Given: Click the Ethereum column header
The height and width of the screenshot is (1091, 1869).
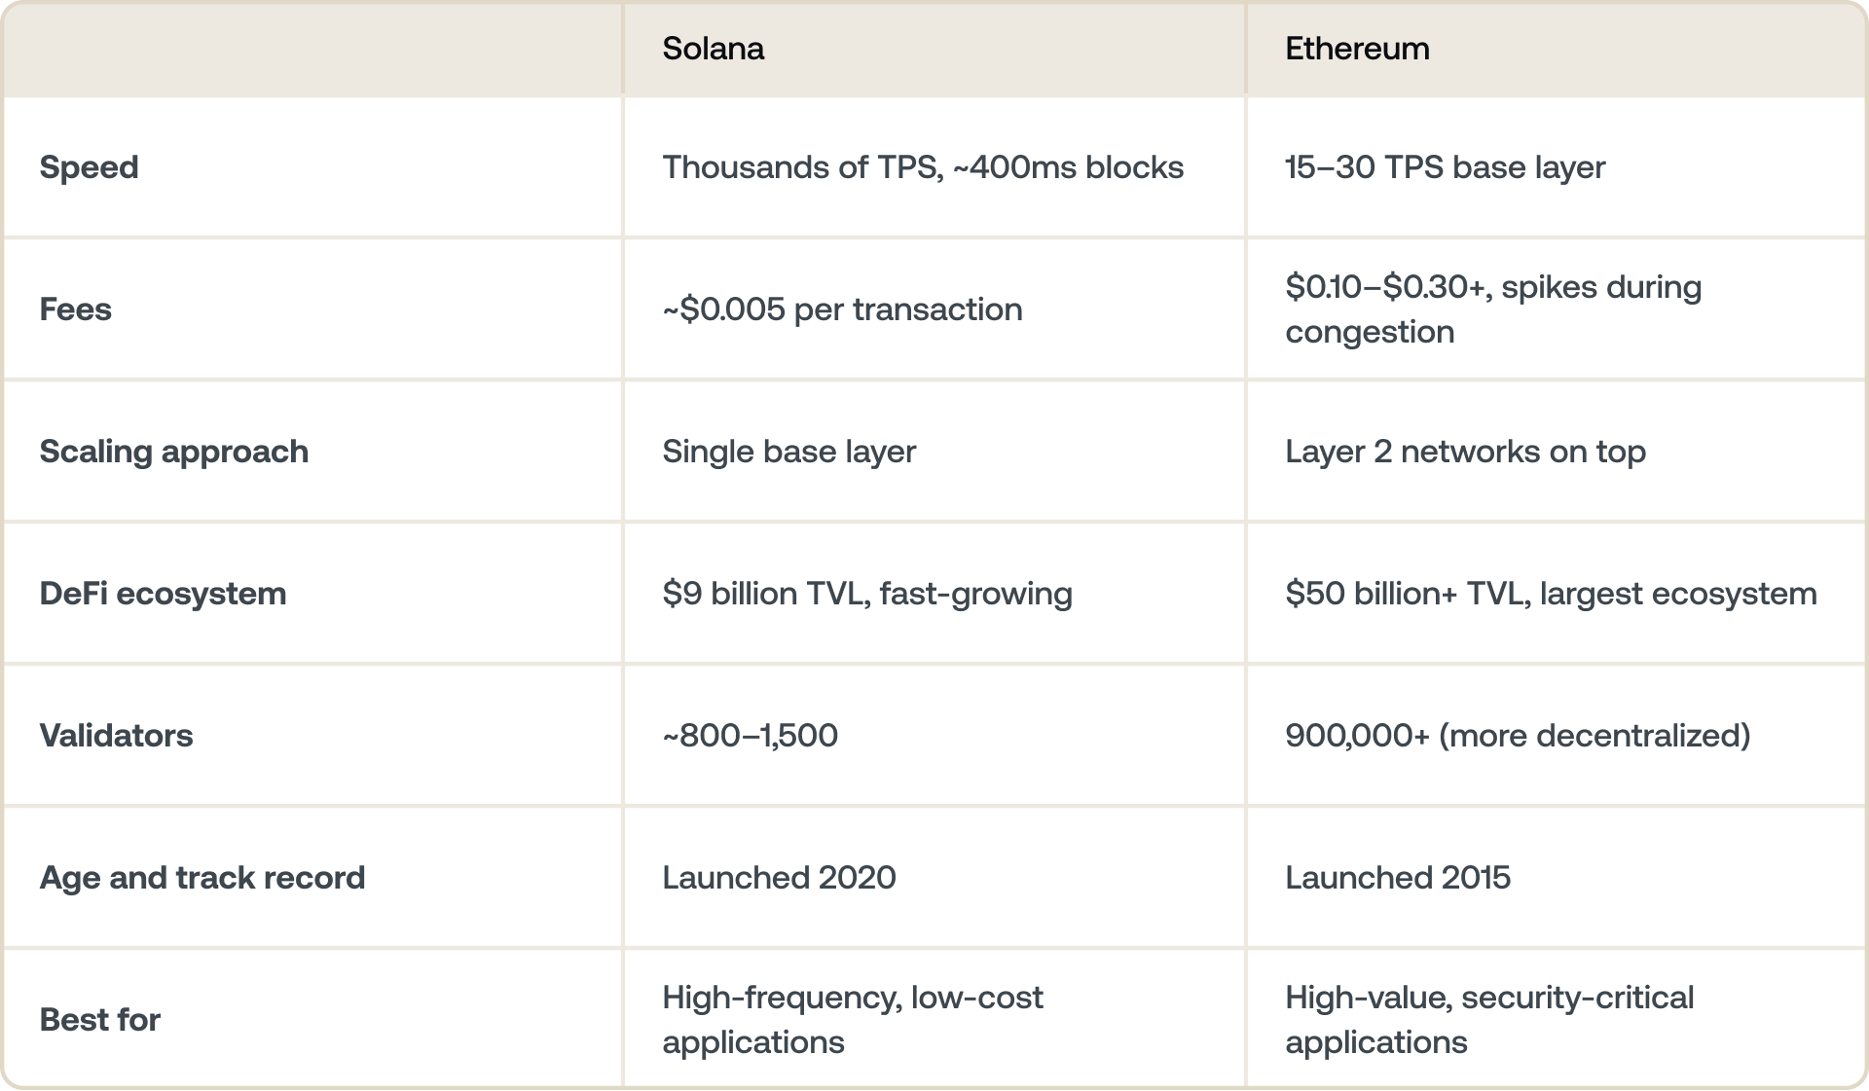Looking at the screenshot, I should 1357,49.
